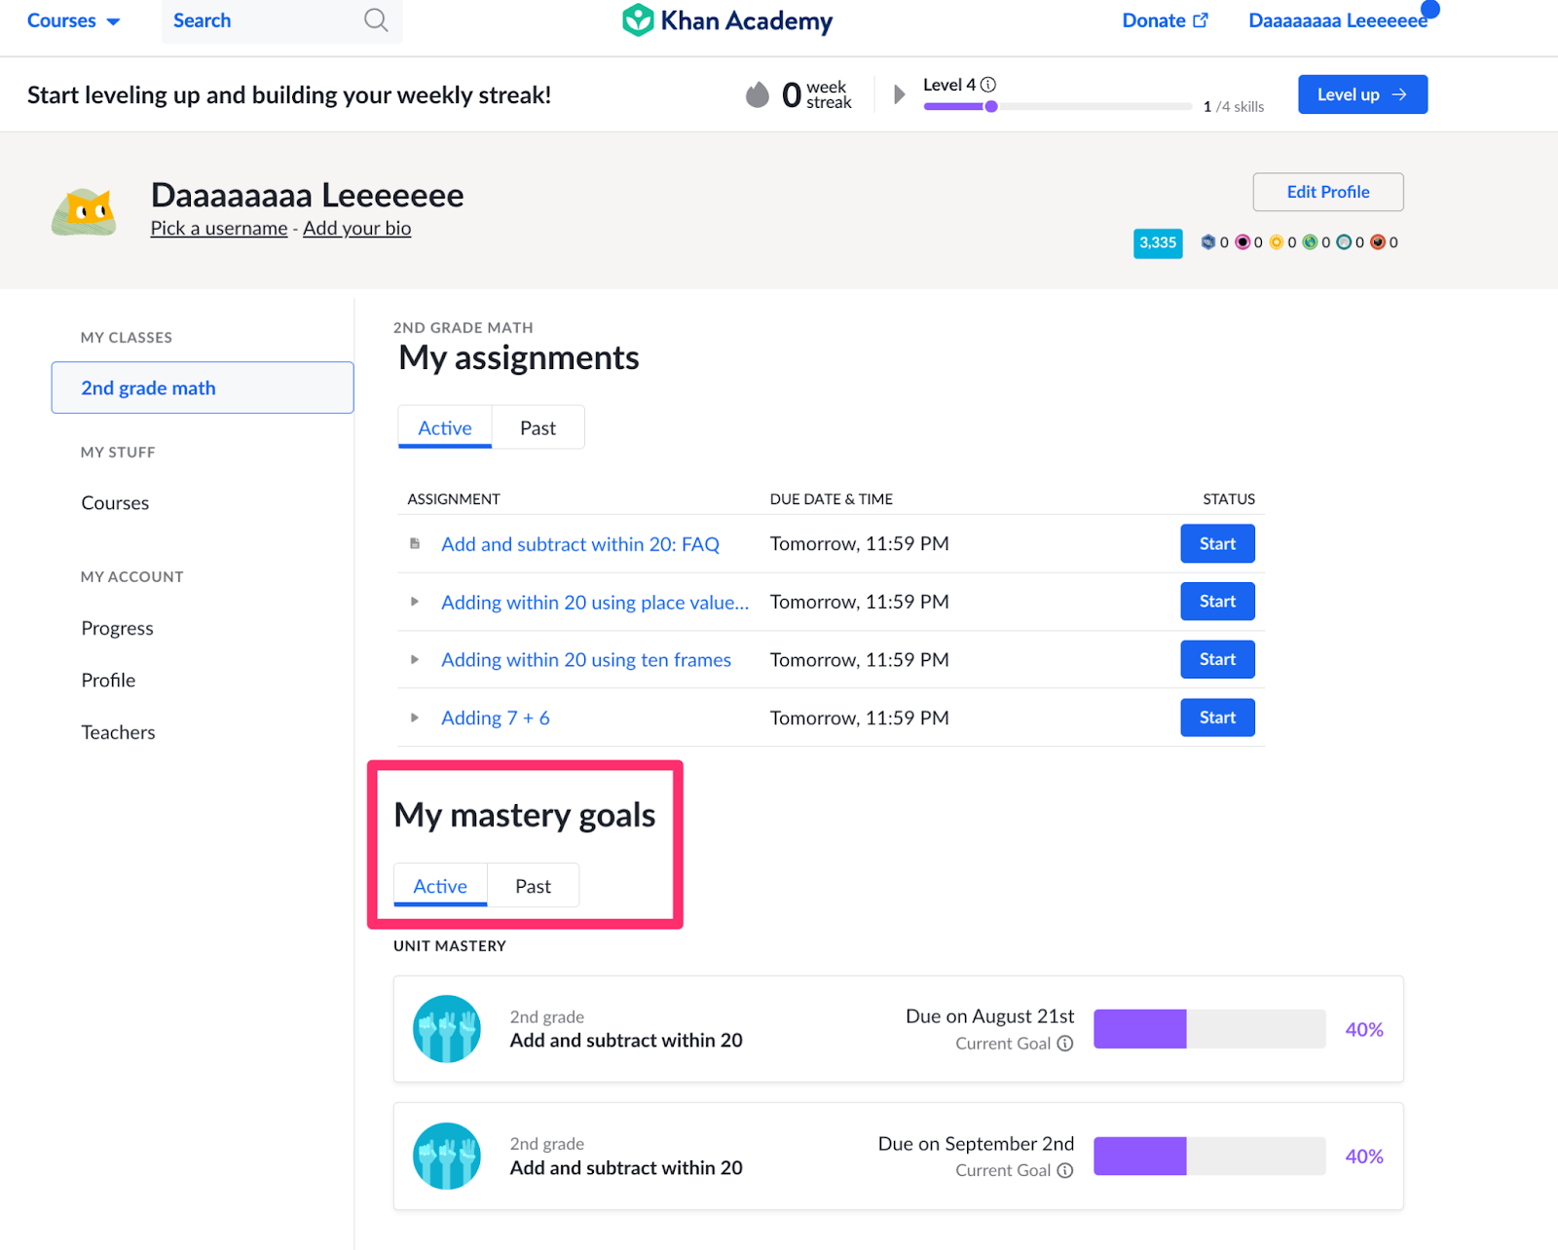Click the FAQ article document icon
This screenshot has height=1250, width=1558.
(x=415, y=543)
